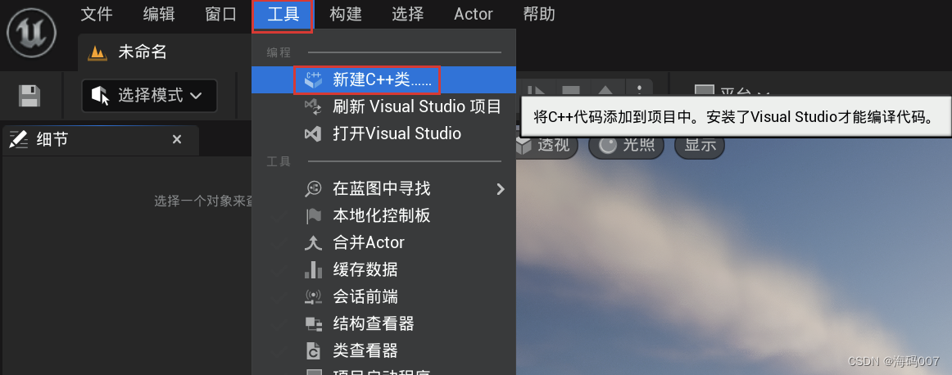Open the 平台 dropdown in toolbar
The height and width of the screenshot is (375, 952).
tap(732, 92)
